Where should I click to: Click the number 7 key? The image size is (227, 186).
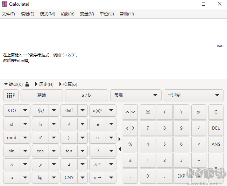click(148, 128)
